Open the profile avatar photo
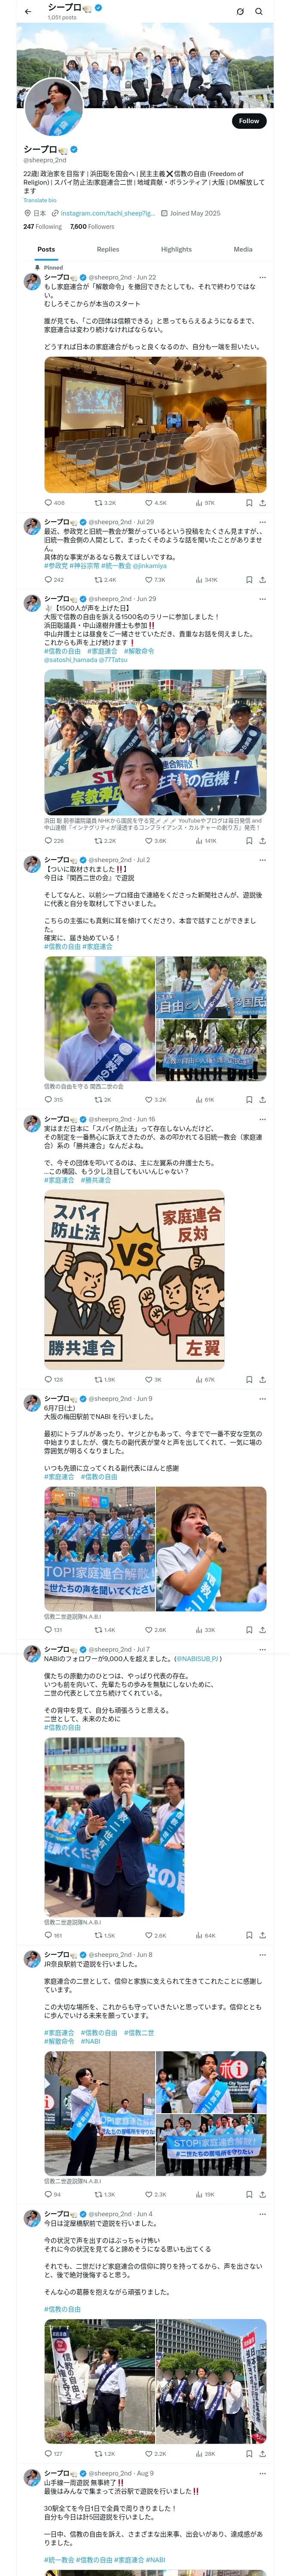The image size is (290, 2576). pyautogui.click(x=53, y=107)
